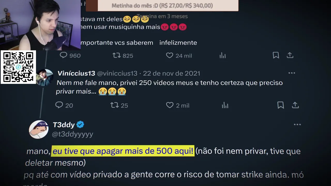Screen dimensions: 331x186
Task: Like Viníccius13's tweet with 2 mil likes
Action: tap(178, 105)
